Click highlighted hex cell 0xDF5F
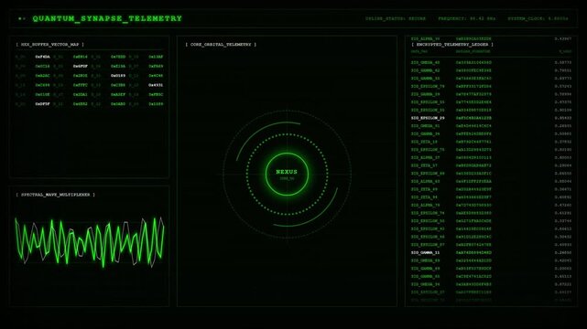 pyautogui.click(x=42, y=104)
